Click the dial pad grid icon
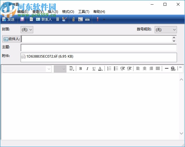The image size is (185, 147). click(x=58, y=19)
